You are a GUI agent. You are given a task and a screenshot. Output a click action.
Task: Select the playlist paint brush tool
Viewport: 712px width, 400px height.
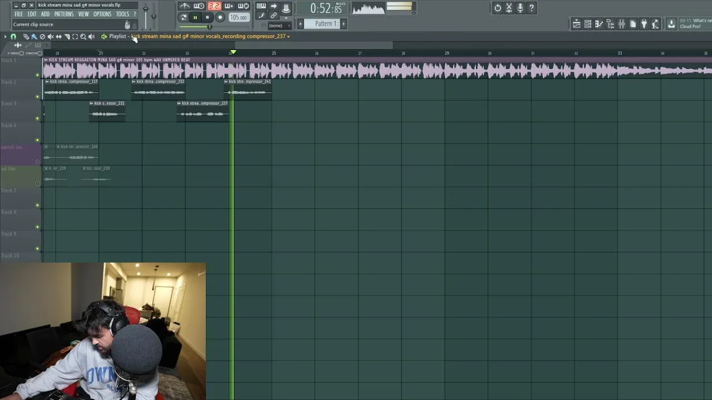click(34, 37)
